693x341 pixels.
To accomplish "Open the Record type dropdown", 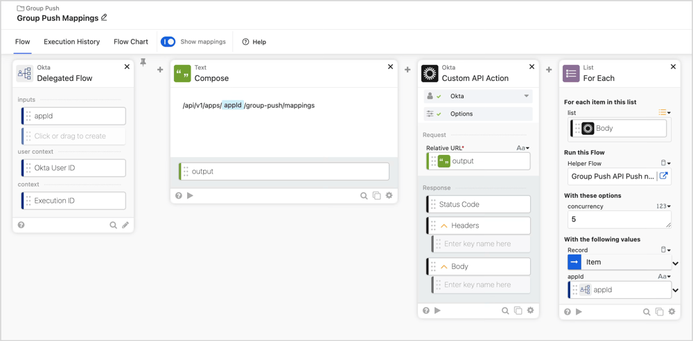I will (x=665, y=250).
